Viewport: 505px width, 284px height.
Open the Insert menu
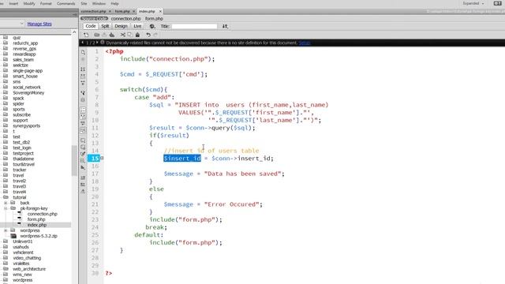pyautogui.click(x=13, y=3)
